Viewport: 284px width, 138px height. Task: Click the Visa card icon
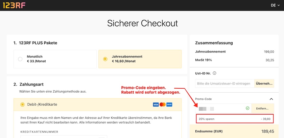tap(156, 105)
